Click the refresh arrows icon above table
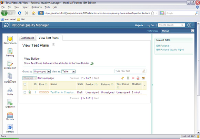Screen dimensions: 200x139 (x=122, y=78)
